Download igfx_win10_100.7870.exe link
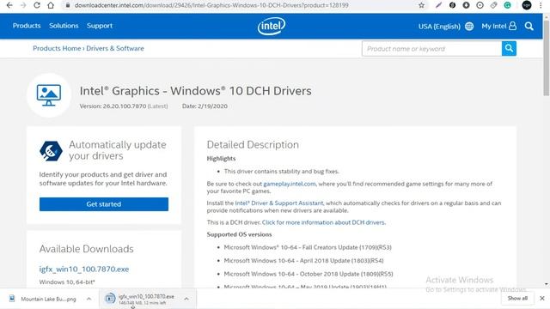This screenshot has height=309, width=550. tap(84, 269)
